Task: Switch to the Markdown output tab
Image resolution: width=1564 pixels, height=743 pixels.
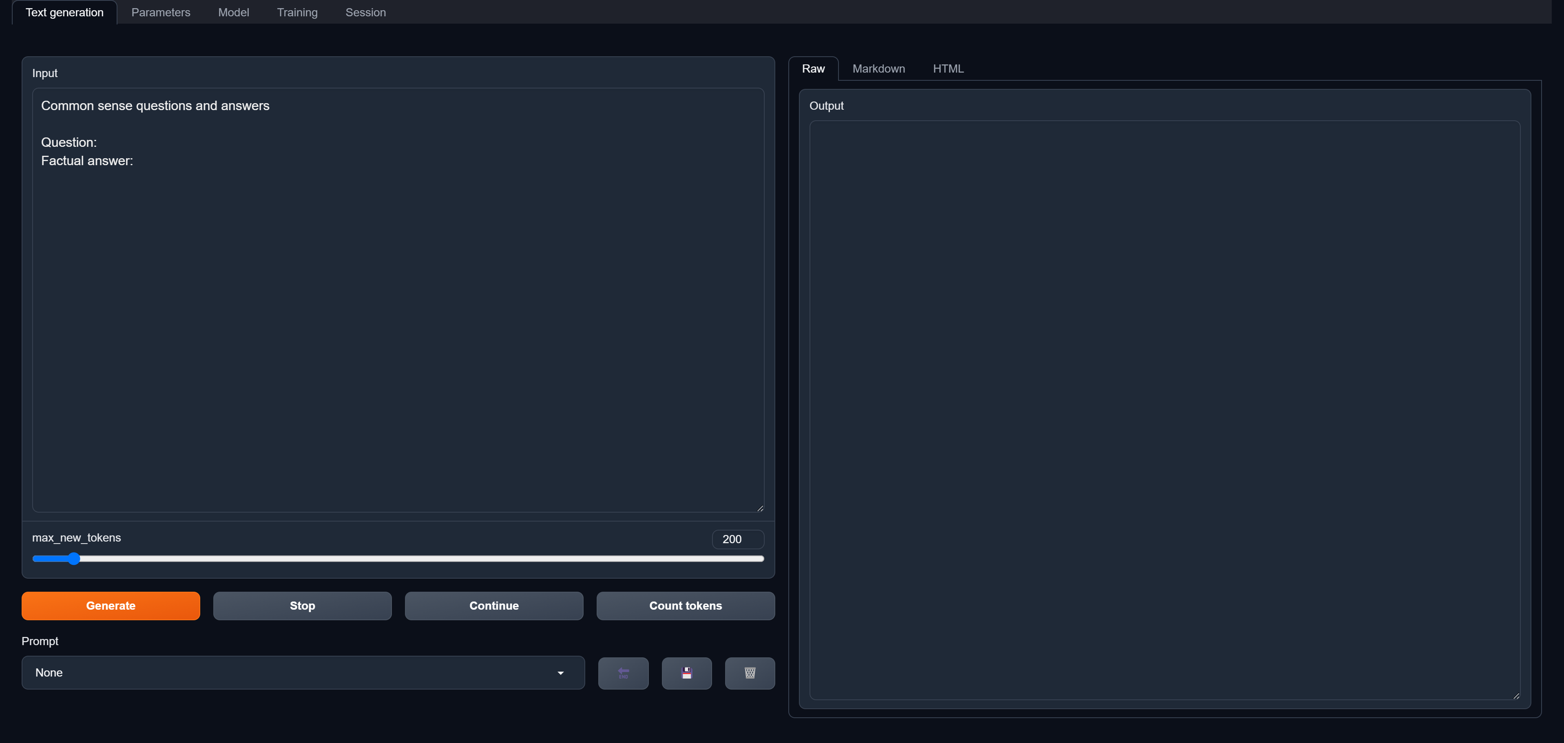Action: 878,69
